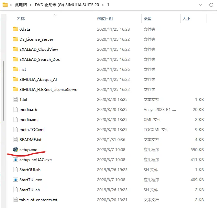Image resolution: width=221 pixels, height=208 pixels.
Task: Click the XML 文件 type cell
Action: [152, 119]
